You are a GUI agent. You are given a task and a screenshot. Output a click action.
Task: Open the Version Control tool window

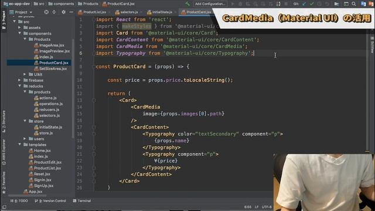[50, 201]
